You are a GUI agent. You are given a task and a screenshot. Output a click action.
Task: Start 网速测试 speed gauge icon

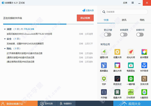coord(117,79)
